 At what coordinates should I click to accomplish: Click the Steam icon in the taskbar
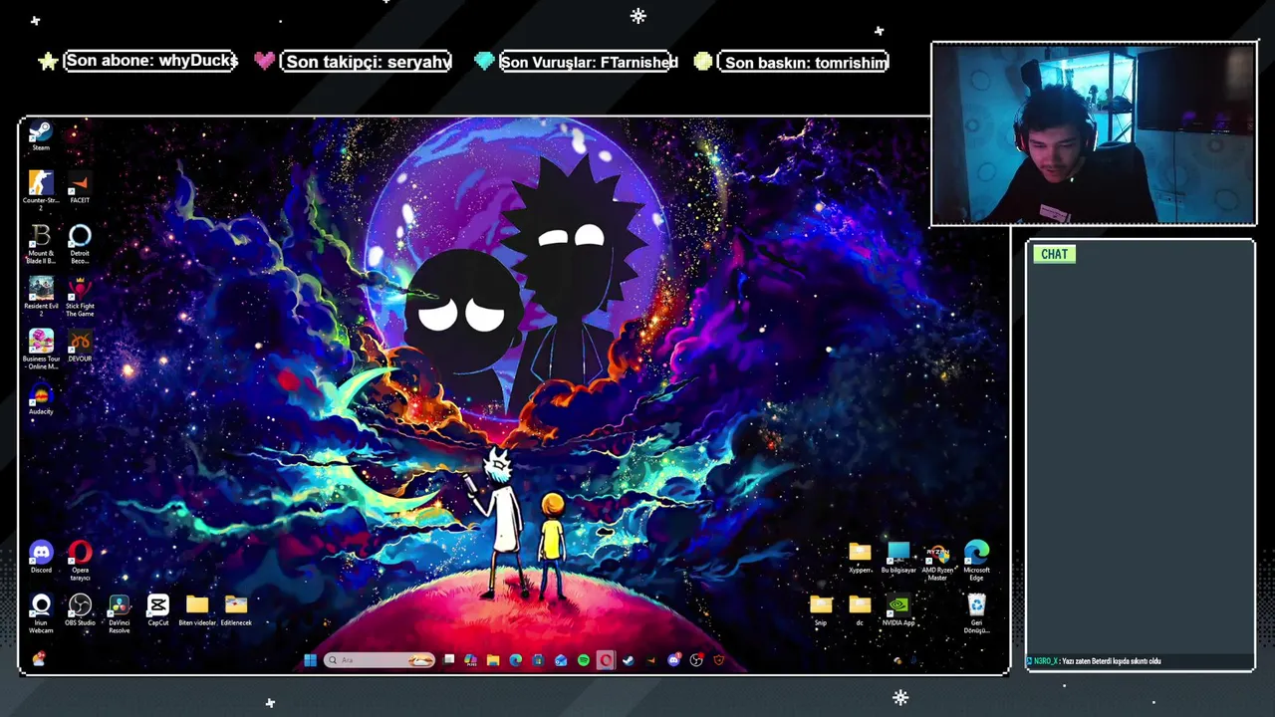[629, 660]
